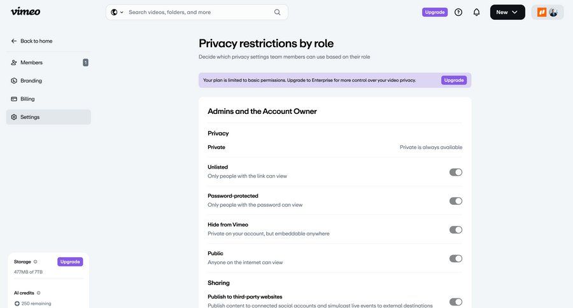
Task: Open the search scope globe dropdown
Action: (117, 12)
